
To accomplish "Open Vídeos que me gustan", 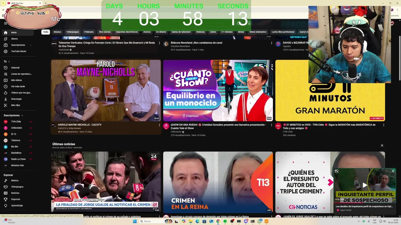I will (x=18, y=93).
